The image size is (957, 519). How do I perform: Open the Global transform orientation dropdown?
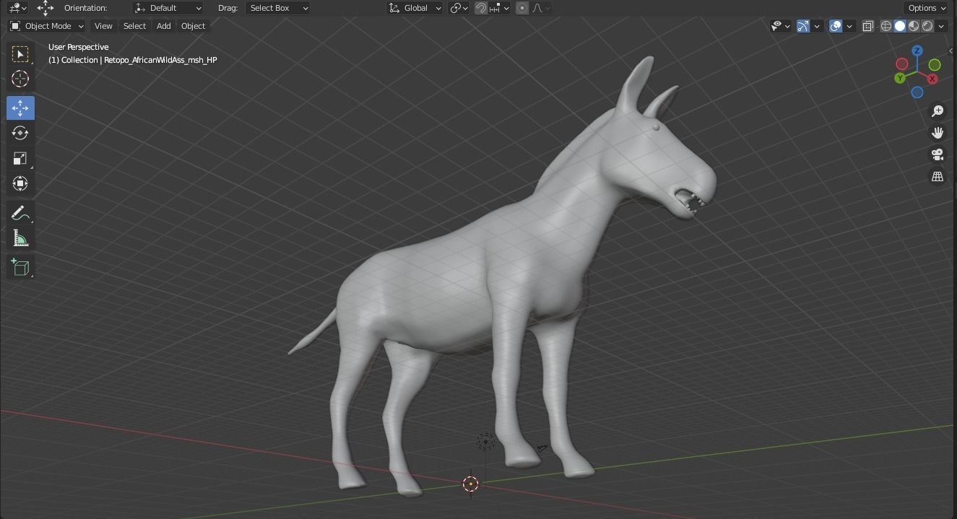(x=415, y=8)
